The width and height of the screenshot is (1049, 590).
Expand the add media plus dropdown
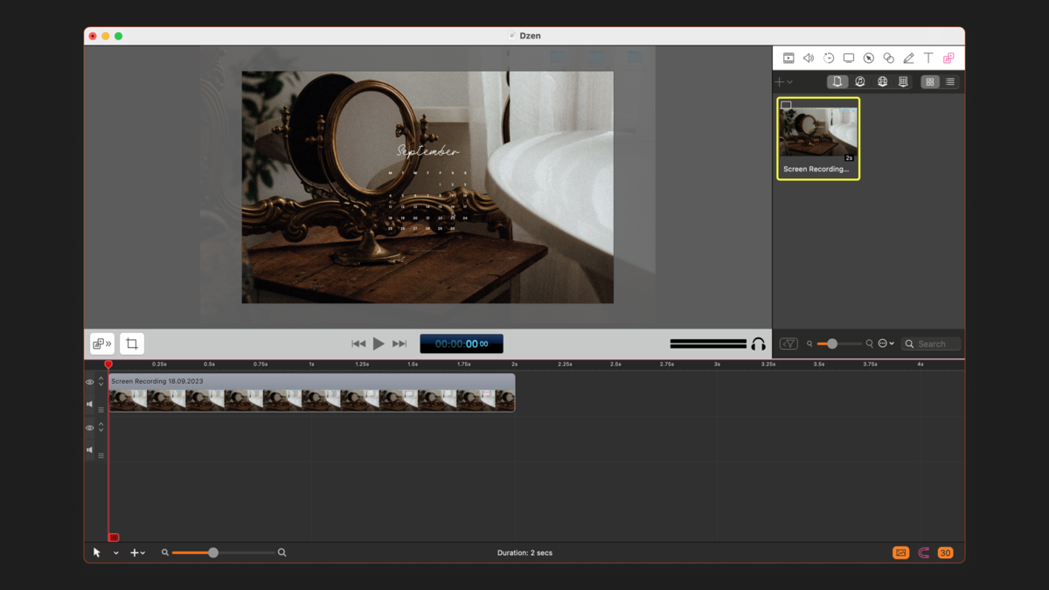(x=783, y=82)
